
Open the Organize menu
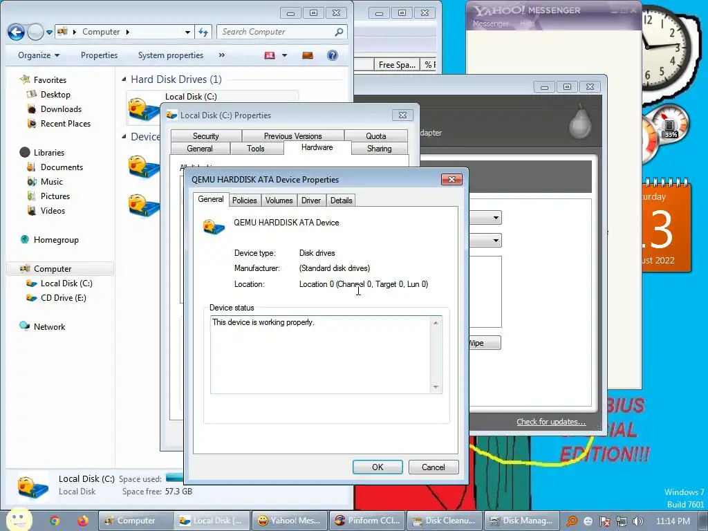click(x=39, y=55)
